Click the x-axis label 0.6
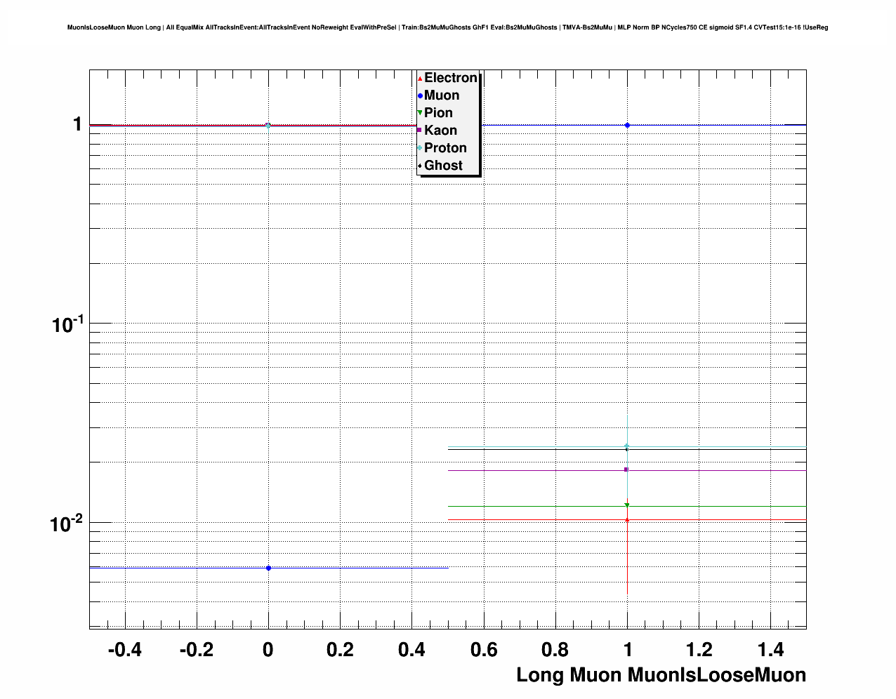 484,650
